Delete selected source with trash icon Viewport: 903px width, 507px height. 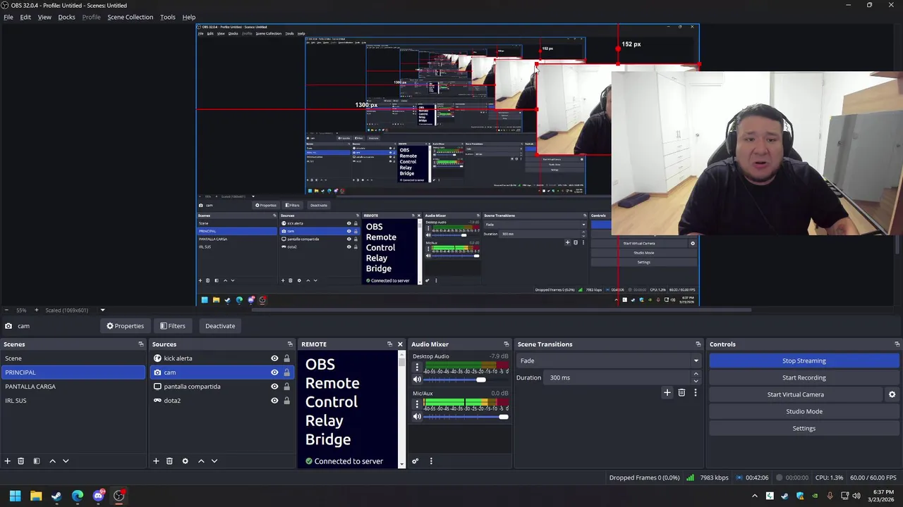click(169, 461)
